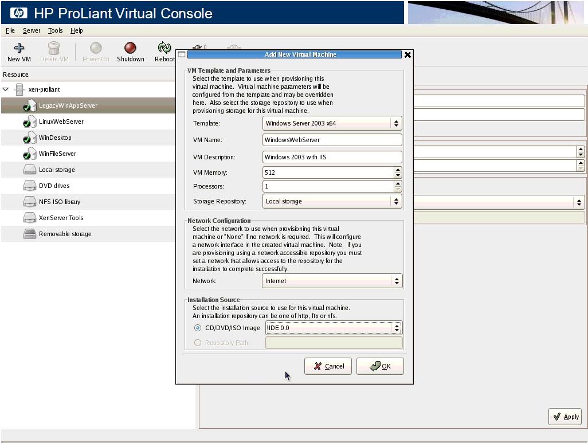The width and height of the screenshot is (588, 443).
Task: Click the Reboot toolbar icon
Action: [164, 49]
